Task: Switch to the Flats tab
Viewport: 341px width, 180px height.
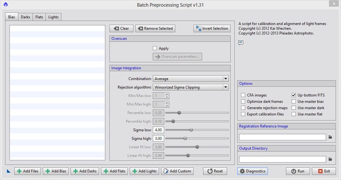Action: click(x=39, y=17)
